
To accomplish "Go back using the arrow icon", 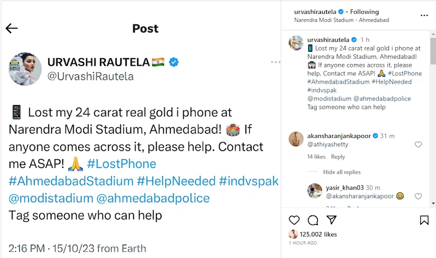I will [x=12, y=28].
